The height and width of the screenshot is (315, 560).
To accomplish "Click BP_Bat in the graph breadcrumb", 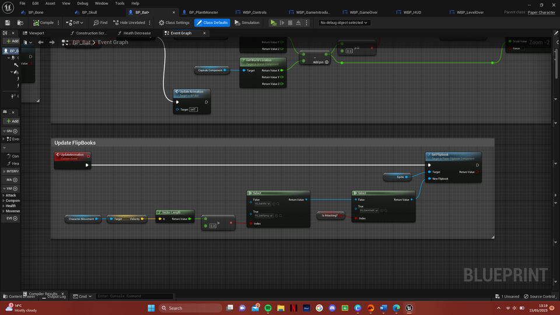I will click(x=82, y=42).
